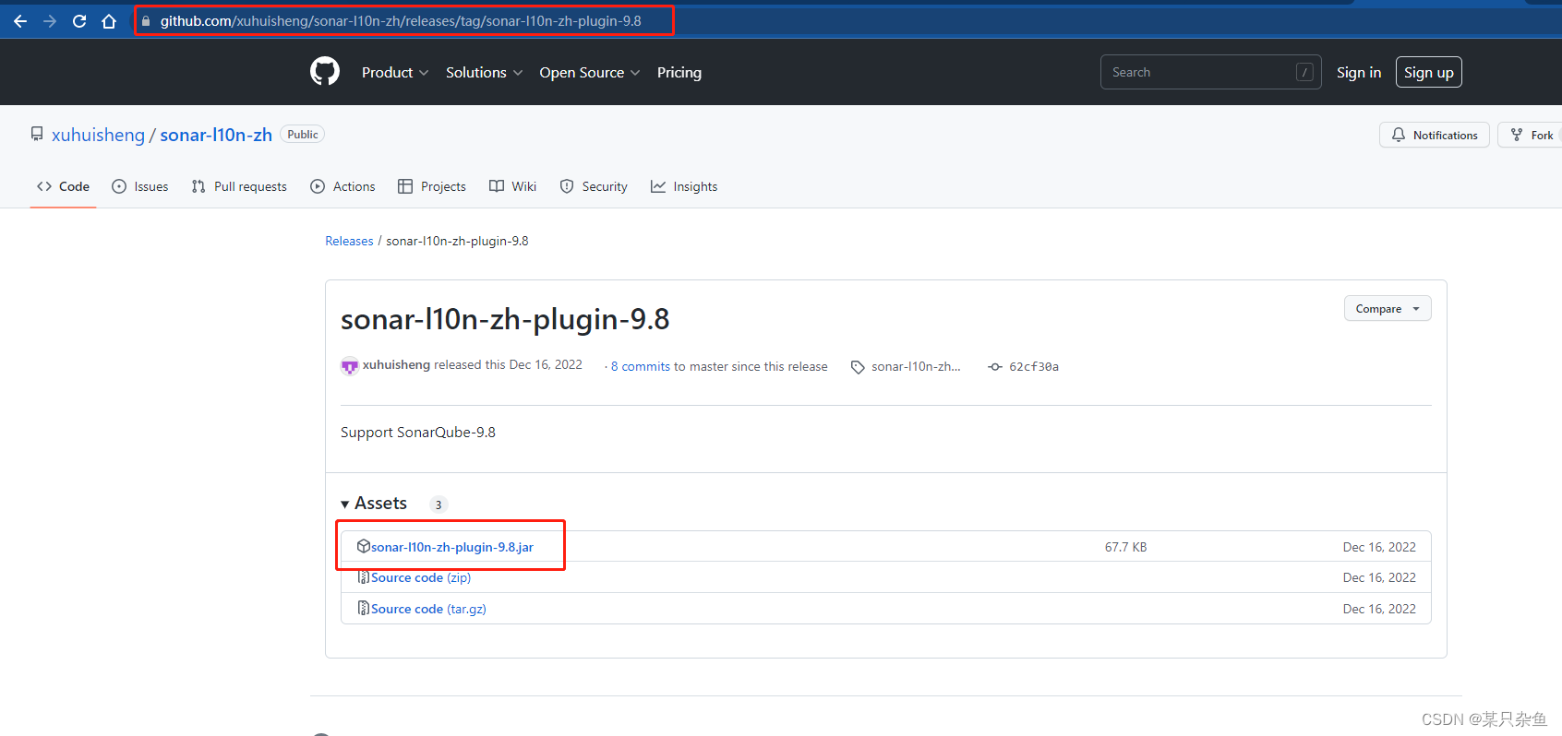
Task: Click the Support SonarQube-9.8 description text
Action: coord(418,433)
